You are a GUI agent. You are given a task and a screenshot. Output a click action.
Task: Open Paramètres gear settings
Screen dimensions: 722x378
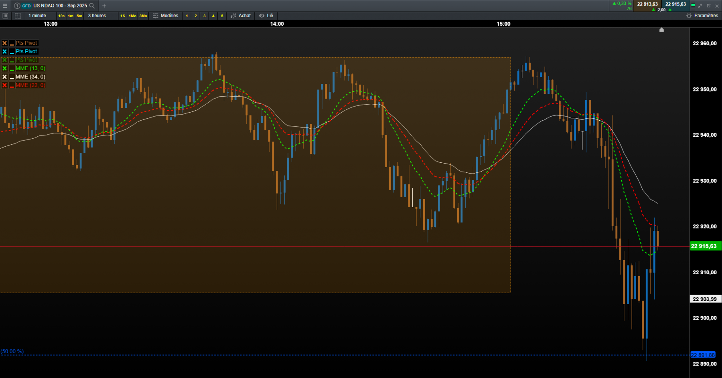click(702, 16)
